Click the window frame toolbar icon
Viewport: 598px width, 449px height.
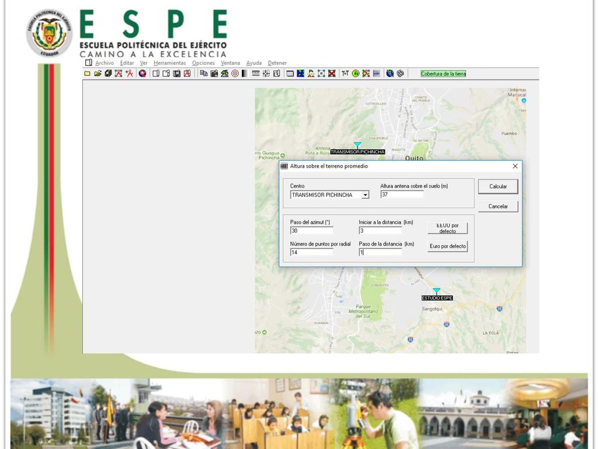click(x=290, y=73)
